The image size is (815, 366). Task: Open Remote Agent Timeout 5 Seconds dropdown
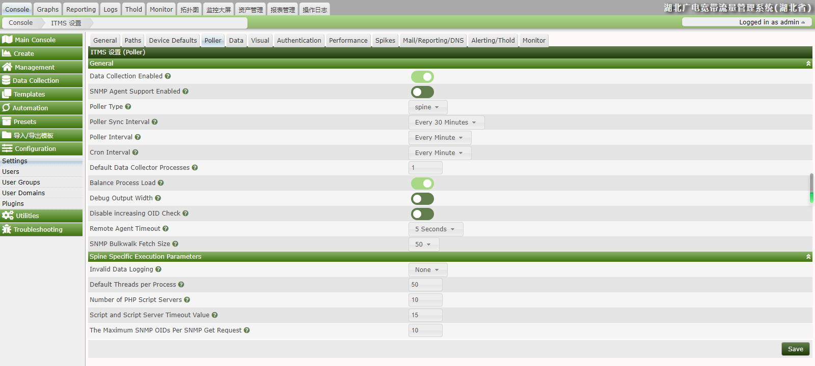click(x=436, y=229)
